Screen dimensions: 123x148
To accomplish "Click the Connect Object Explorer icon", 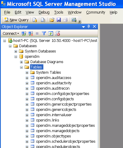I will point(24,34).
